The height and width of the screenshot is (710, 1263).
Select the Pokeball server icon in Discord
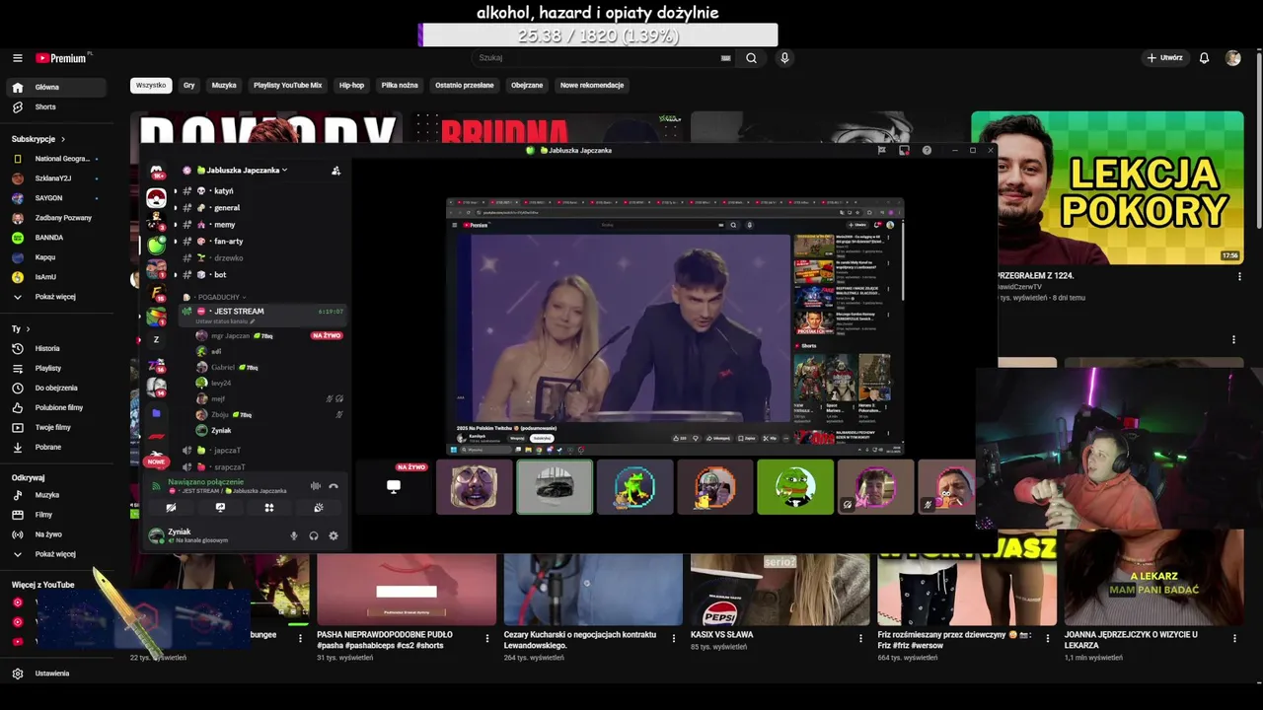click(156, 198)
